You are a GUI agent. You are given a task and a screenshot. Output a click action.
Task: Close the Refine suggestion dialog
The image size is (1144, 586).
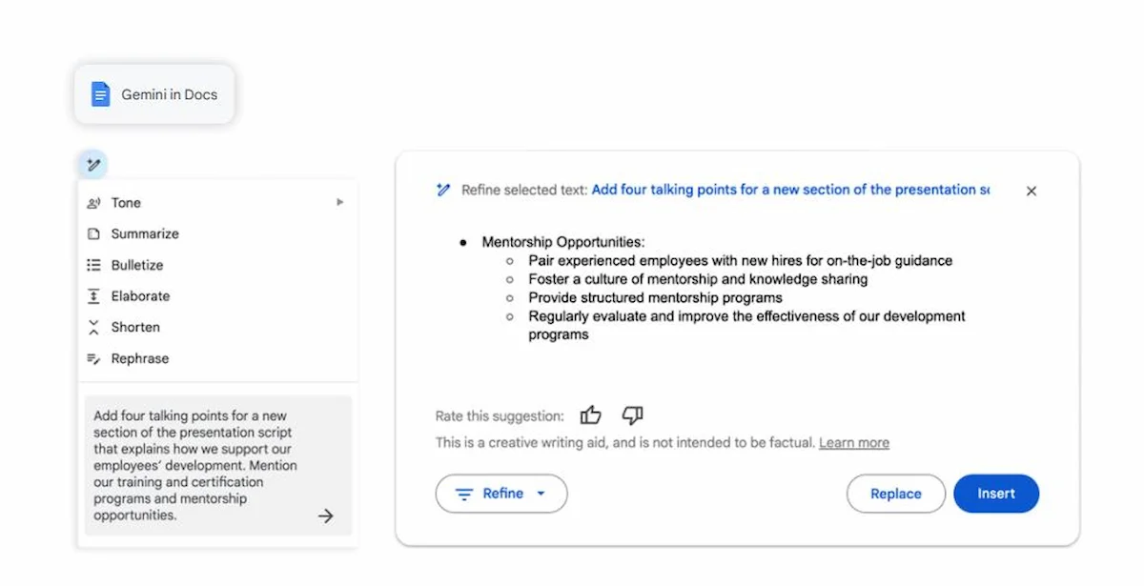pos(1031,192)
